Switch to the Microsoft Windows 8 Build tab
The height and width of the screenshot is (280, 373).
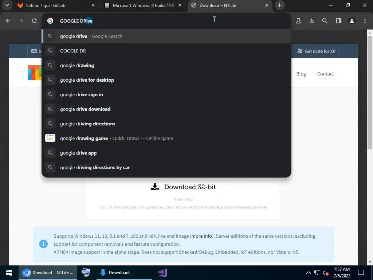[x=143, y=5]
